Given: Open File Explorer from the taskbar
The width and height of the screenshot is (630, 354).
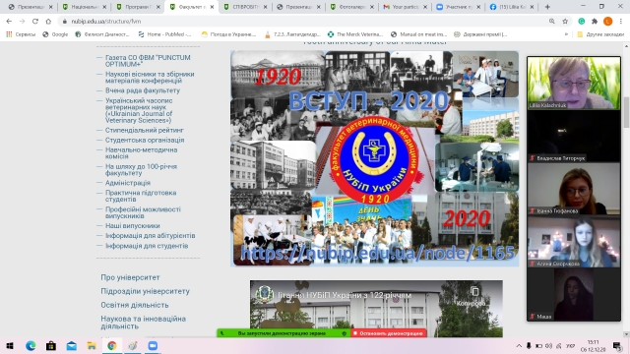Looking at the screenshot, I should (x=92, y=345).
